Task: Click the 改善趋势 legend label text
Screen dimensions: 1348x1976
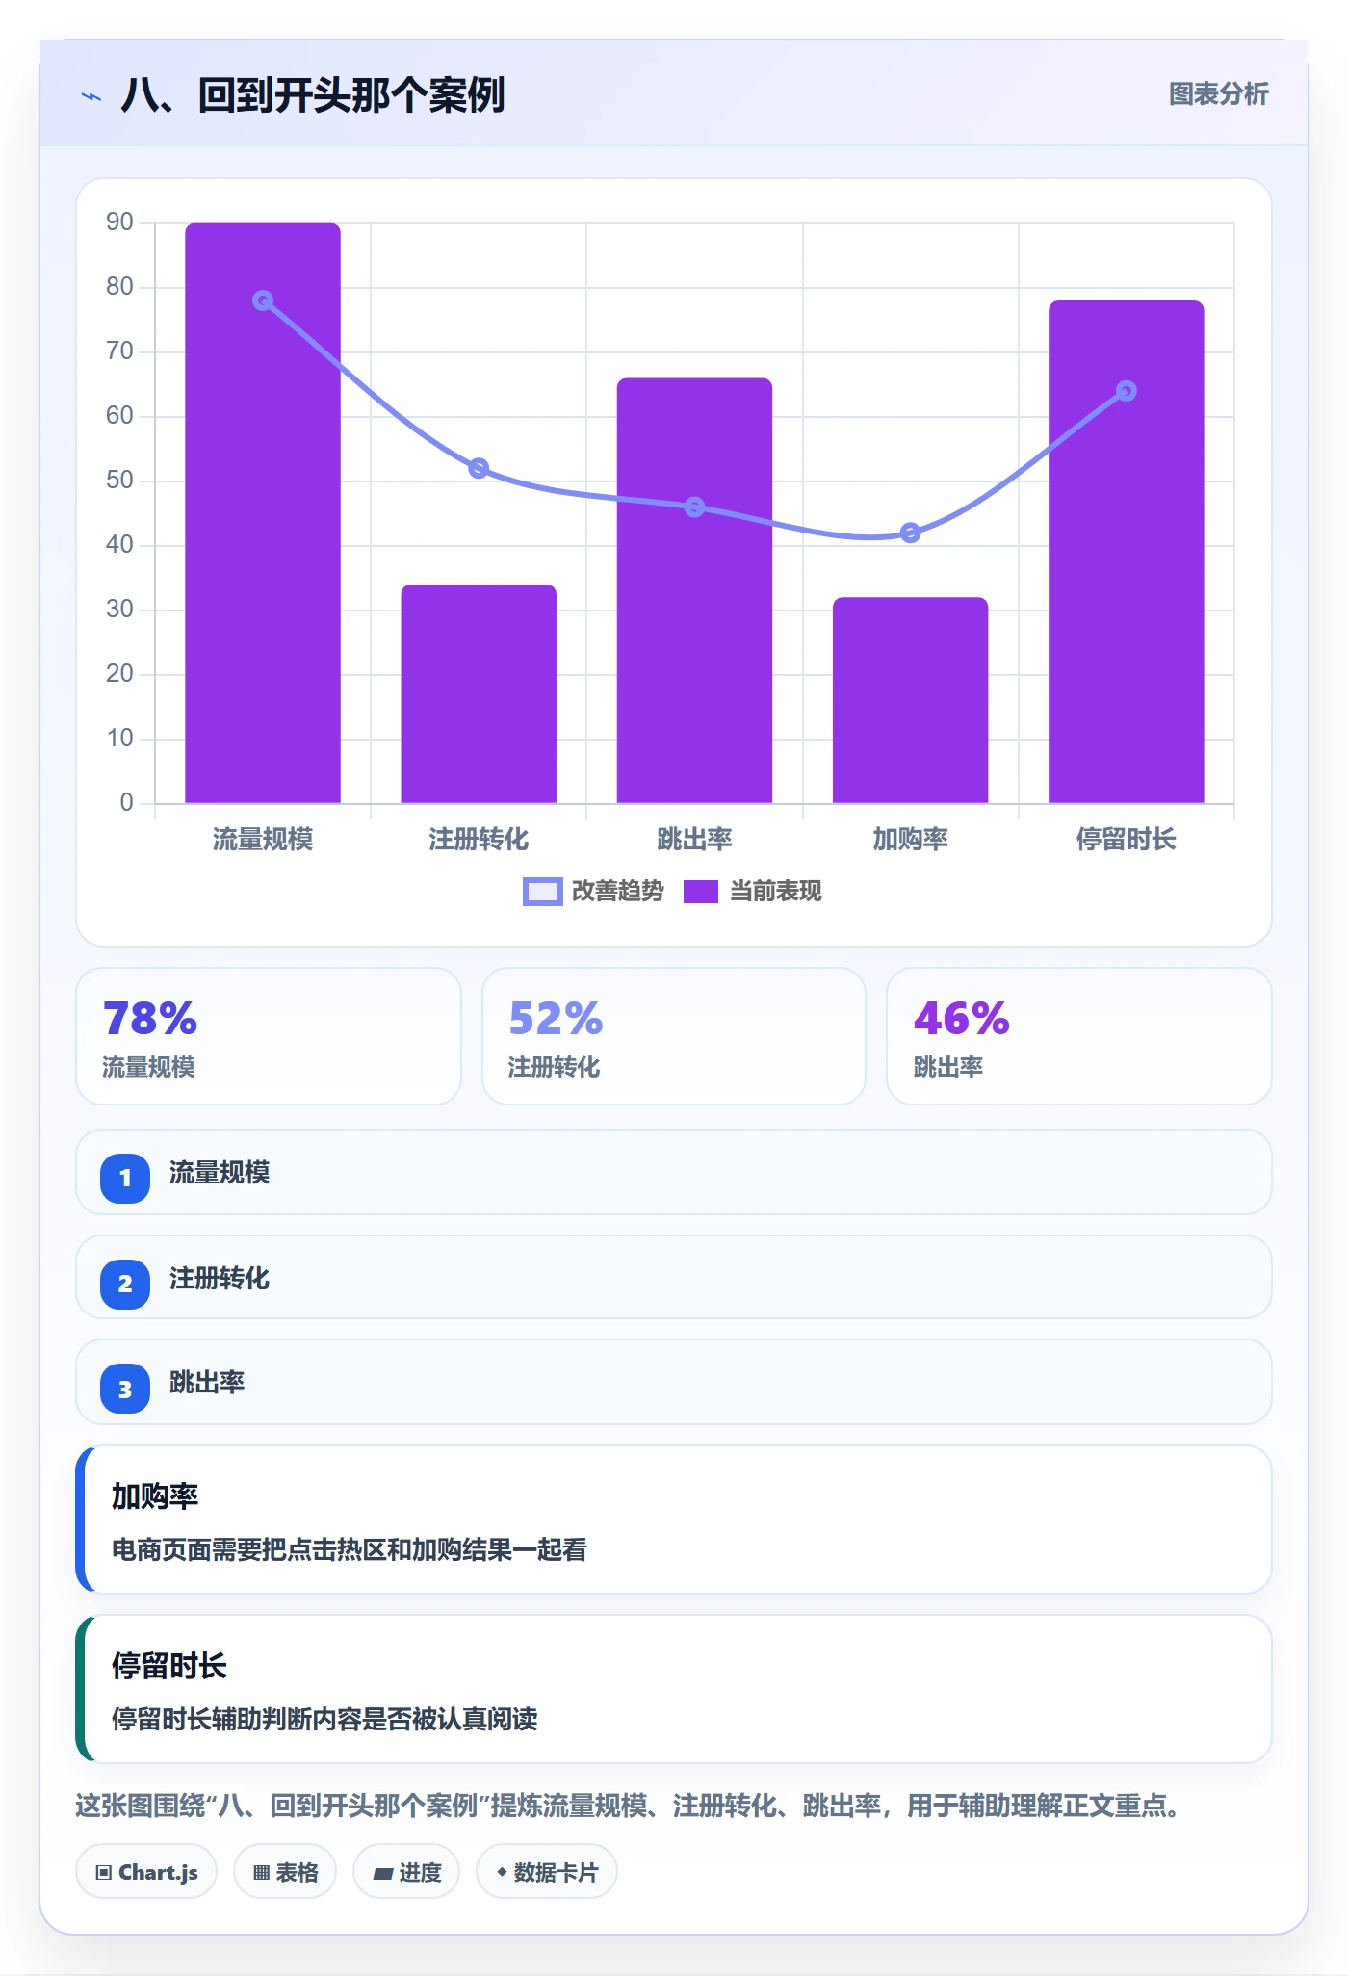Action: tap(618, 892)
